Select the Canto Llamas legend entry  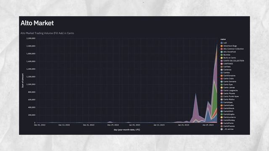pyautogui.click(x=227, y=88)
